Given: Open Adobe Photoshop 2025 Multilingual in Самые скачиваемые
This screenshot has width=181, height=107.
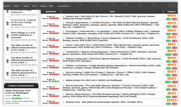Looking at the screenshot, I should pos(18,92).
